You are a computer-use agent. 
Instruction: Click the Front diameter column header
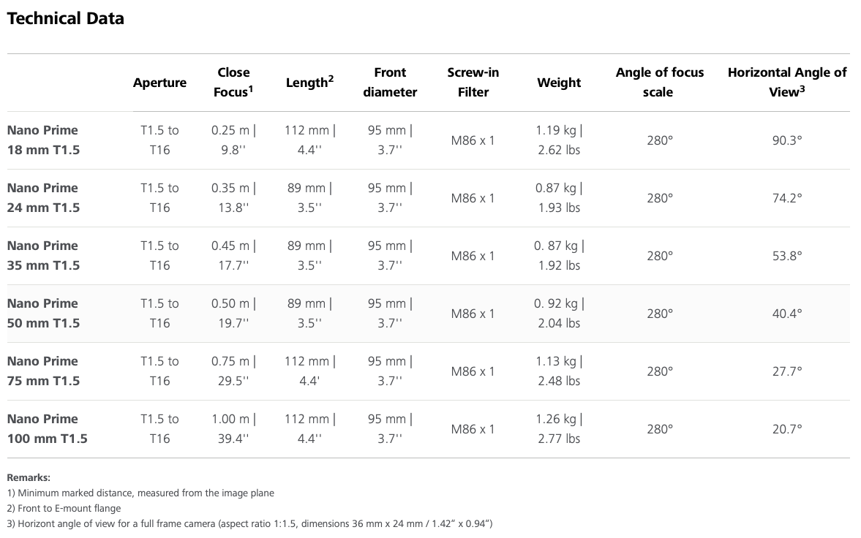coord(390,82)
